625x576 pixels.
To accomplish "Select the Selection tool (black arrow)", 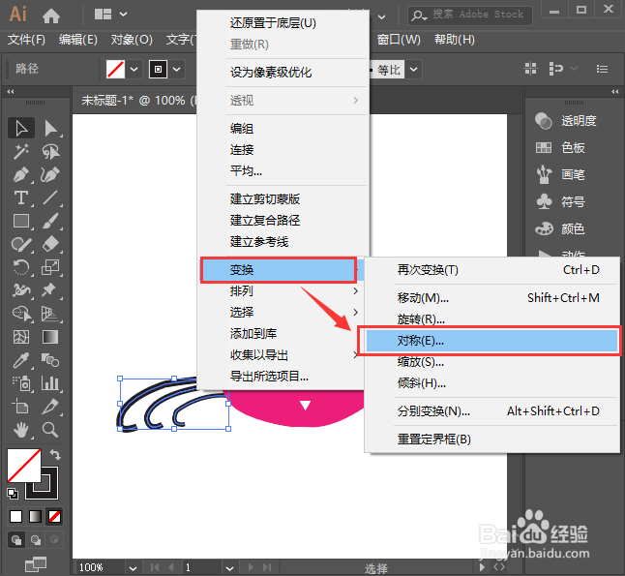I will click(x=21, y=129).
